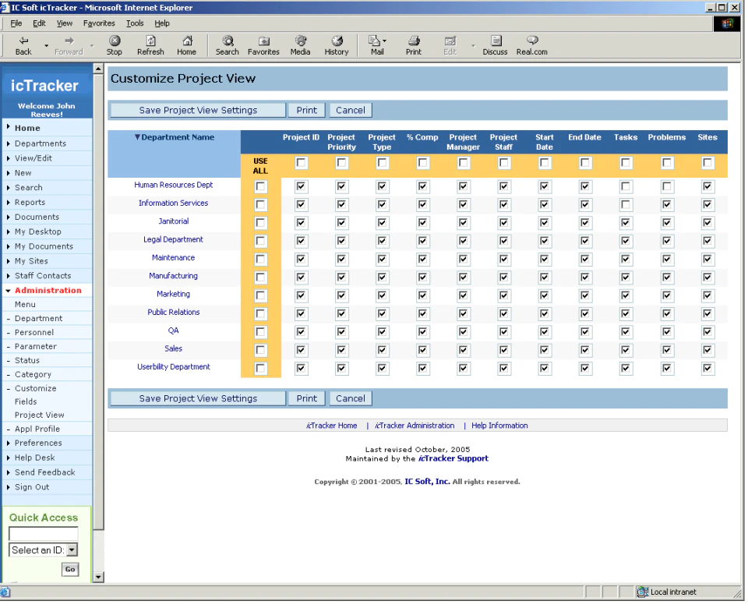Open the View menu
This screenshot has width=748, height=608.
65,23
